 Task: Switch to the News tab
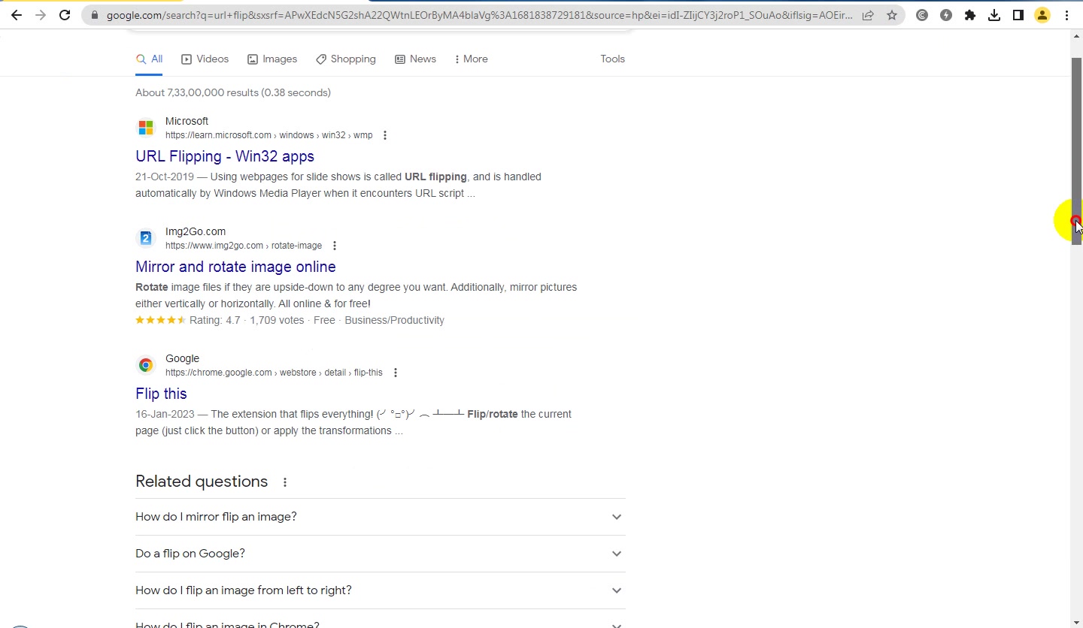click(x=415, y=59)
